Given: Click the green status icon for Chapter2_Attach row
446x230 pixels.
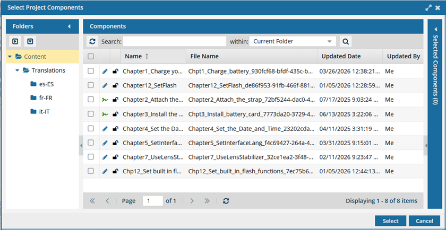Looking at the screenshot, I should click(x=105, y=100).
